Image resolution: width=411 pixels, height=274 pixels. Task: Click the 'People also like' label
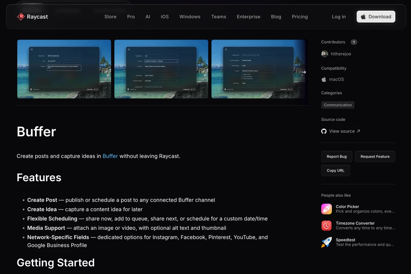pos(336,195)
